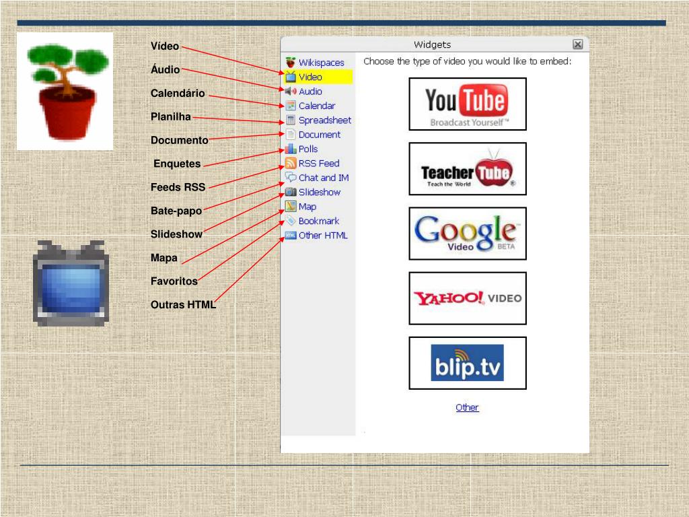Choose TeacherTube as the video source

[468, 169]
